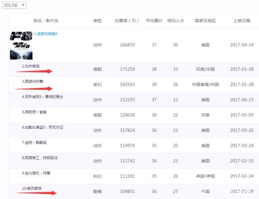Click the 7.金刚：骷髅岛 movie title

[x=35, y=143]
